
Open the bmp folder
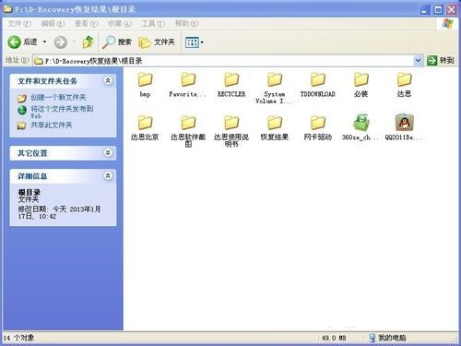point(145,85)
